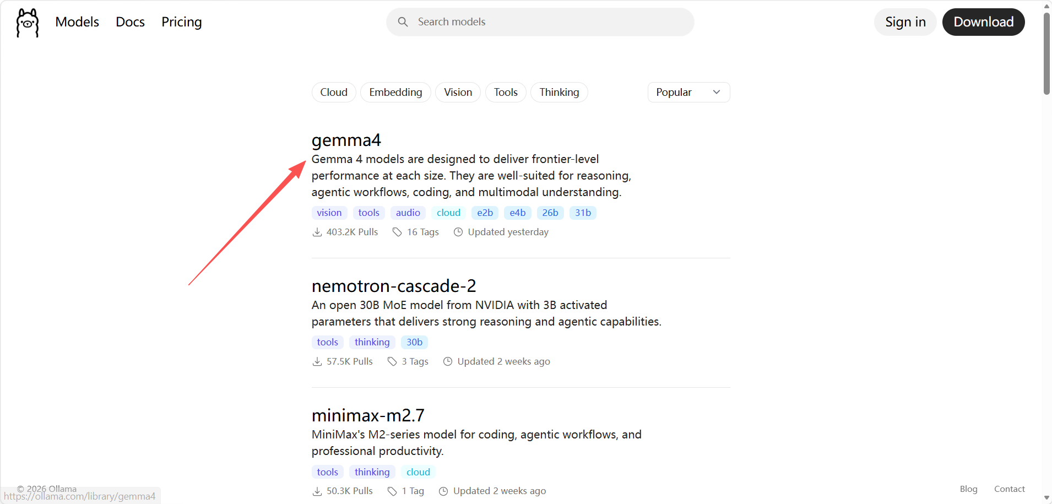Viewport: 1052px width, 504px height.
Task: Click clock icon in nemotron-cascade-2 row
Action: (x=448, y=362)
